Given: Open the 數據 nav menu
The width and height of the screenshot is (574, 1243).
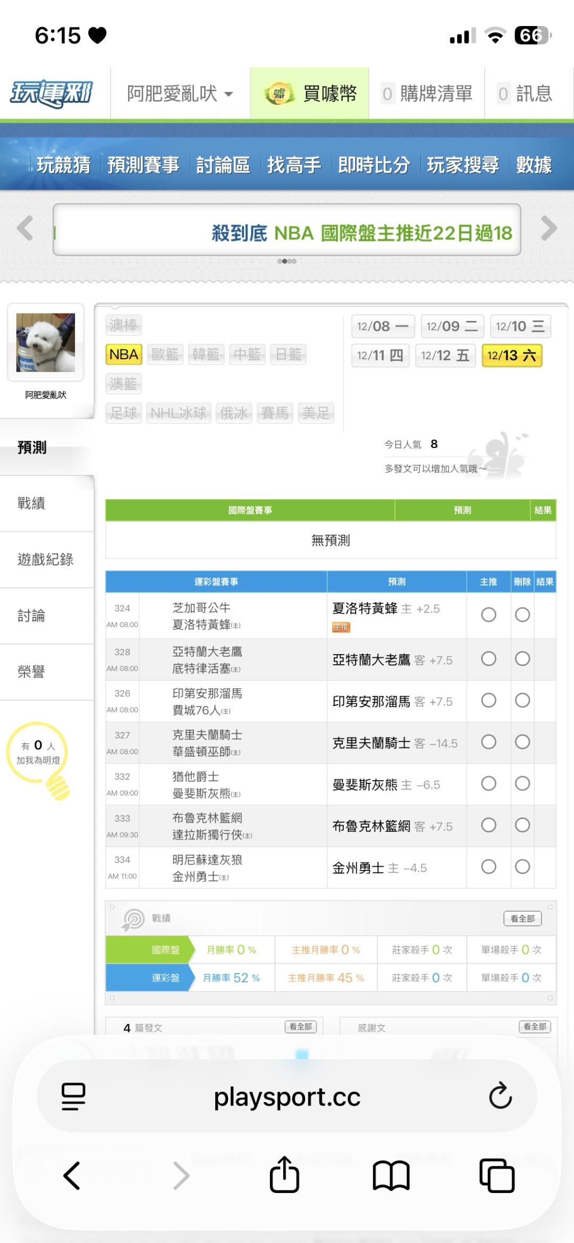Looking at the screenshot, I should [x=534, y=165].
